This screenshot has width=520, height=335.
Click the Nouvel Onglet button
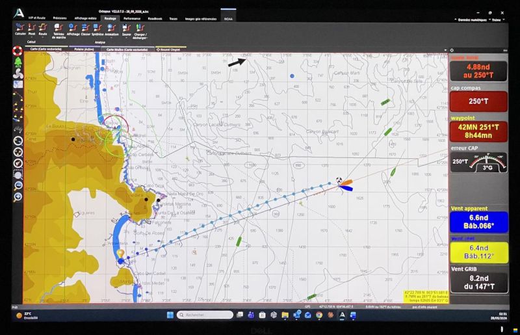pos(170,49)
